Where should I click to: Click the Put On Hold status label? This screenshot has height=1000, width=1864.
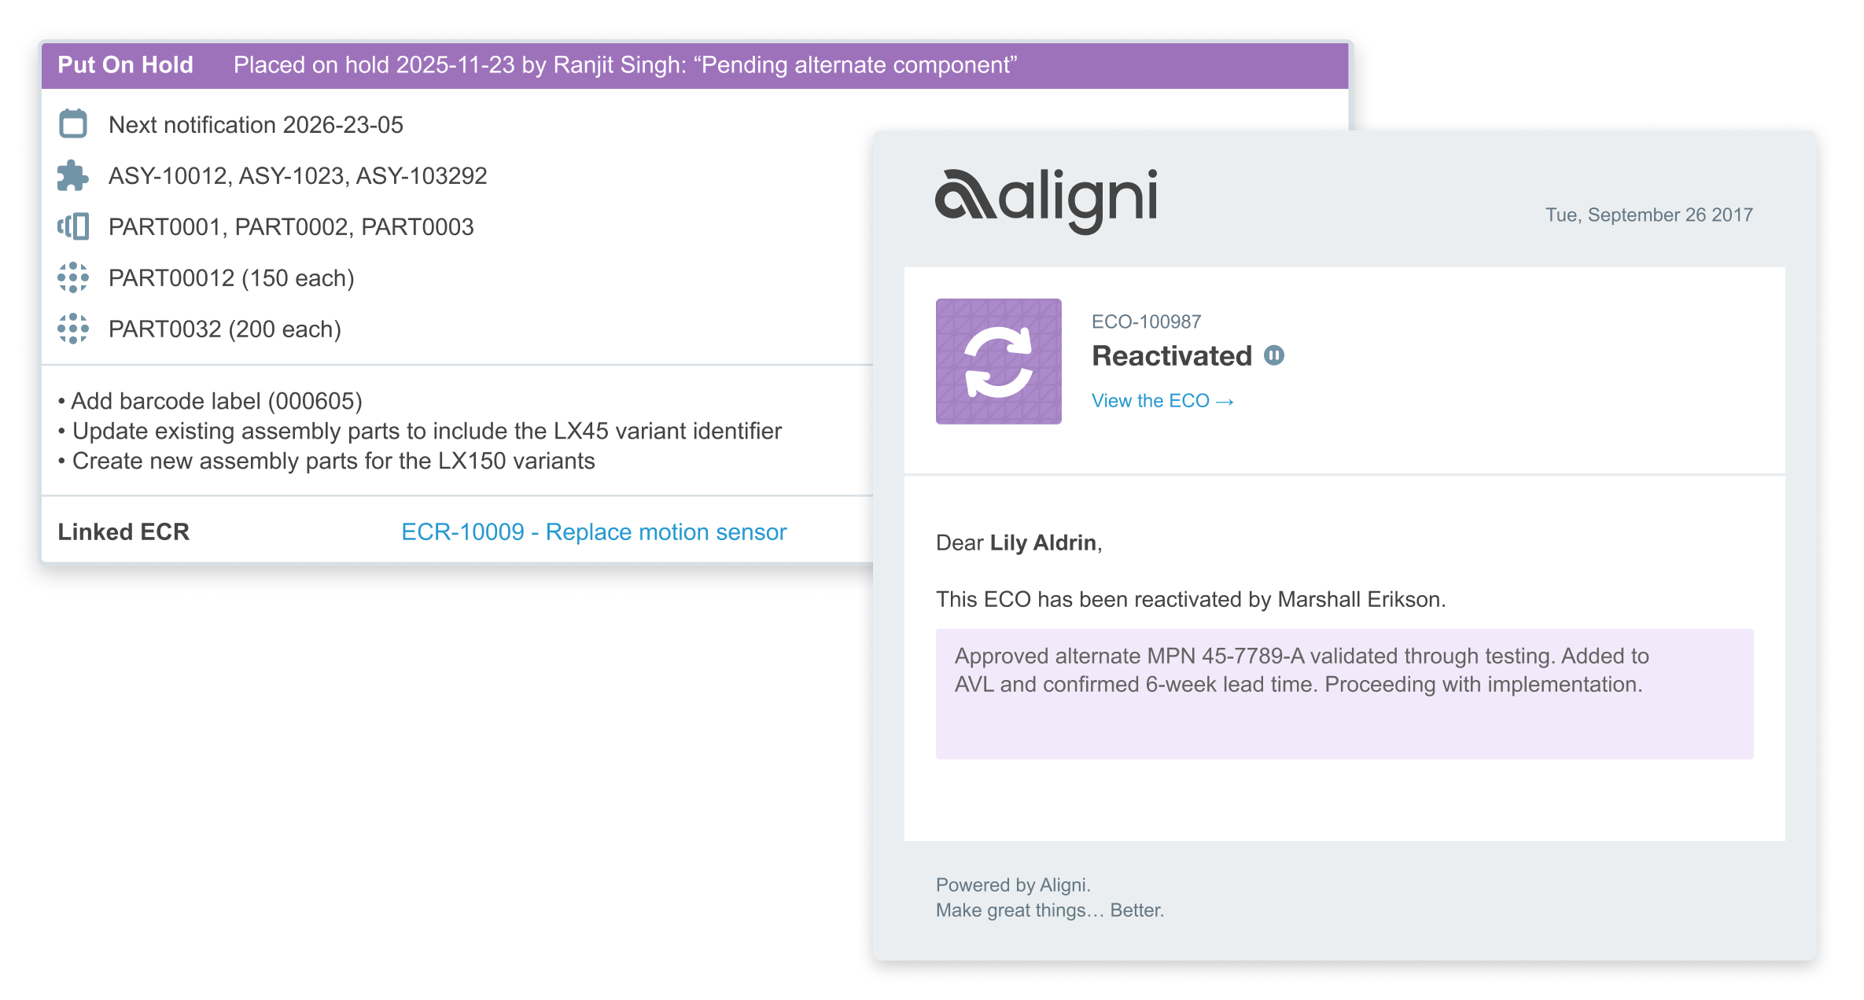click(126, 64)
